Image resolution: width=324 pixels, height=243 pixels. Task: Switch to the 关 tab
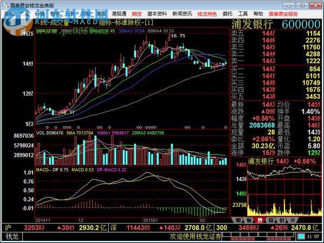coord(292,220)
